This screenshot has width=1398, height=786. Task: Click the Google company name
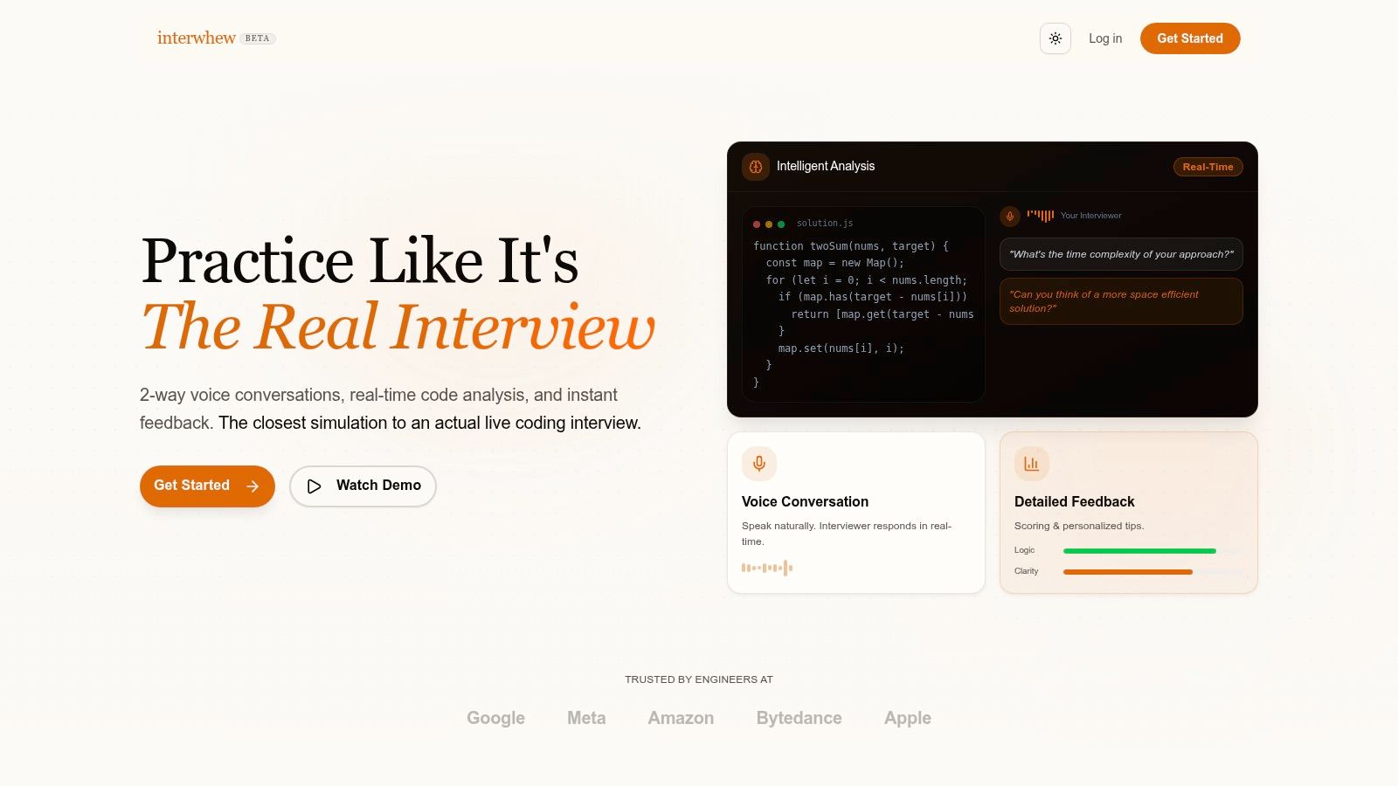tap(496, 718)
